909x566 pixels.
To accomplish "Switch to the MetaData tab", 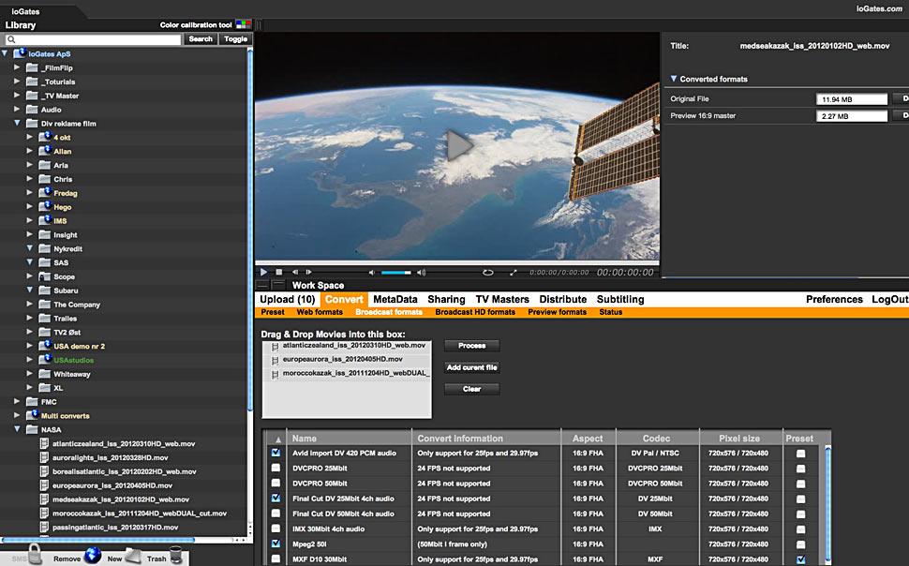I will (395, 300).
